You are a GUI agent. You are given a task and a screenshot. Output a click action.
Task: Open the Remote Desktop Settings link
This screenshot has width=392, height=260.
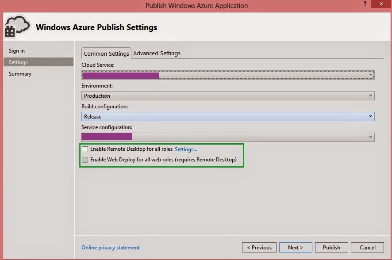pos(186,149)
